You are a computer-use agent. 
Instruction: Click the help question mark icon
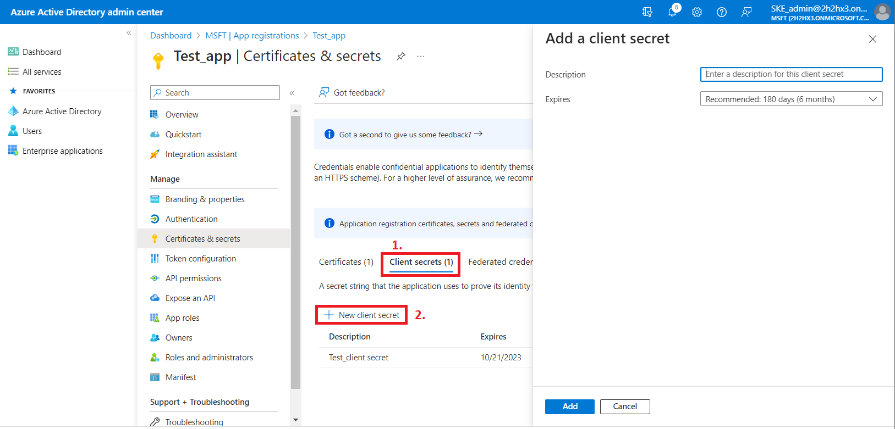point(722,12)
